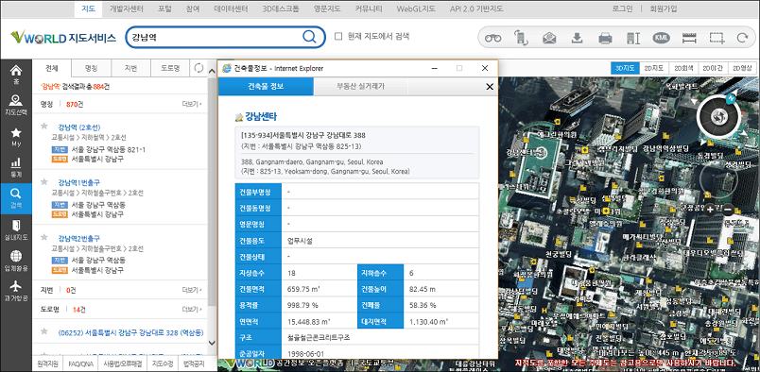Image resolution: width=760 pixels, height=372 pixels.
Task: Click the open envelope mail icon
Action: point(549,38)
